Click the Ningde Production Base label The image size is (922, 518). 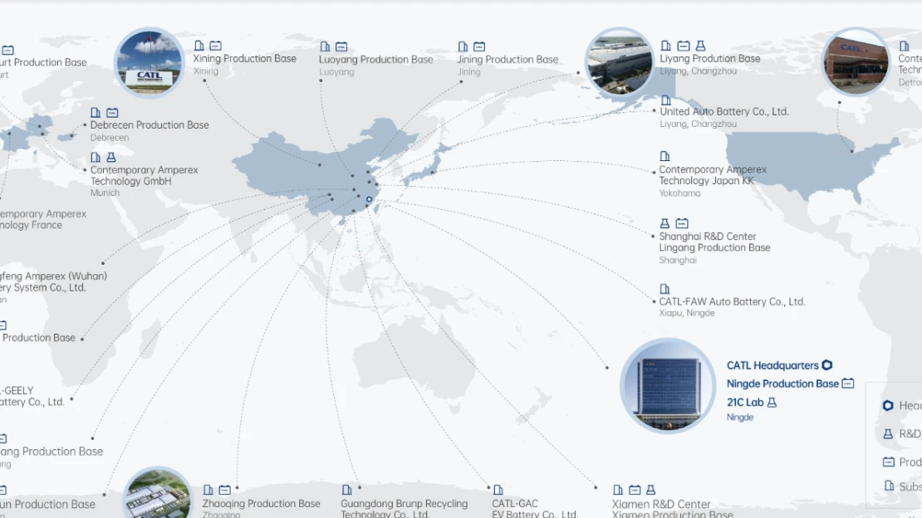point(782,384)
